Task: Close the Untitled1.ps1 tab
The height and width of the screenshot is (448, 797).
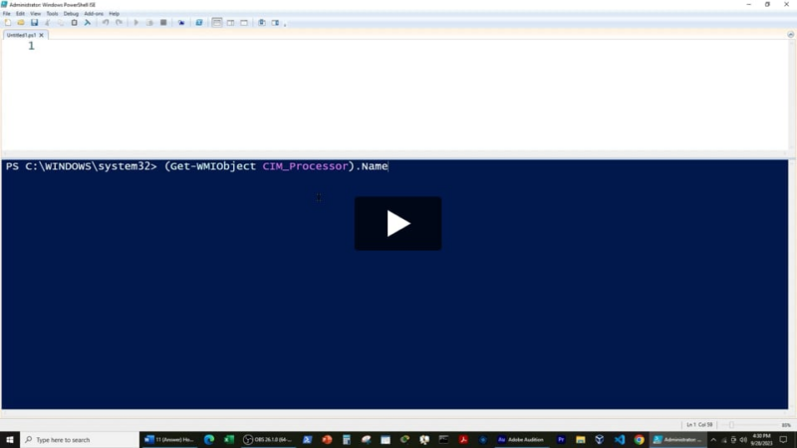Action: [42, 35]
